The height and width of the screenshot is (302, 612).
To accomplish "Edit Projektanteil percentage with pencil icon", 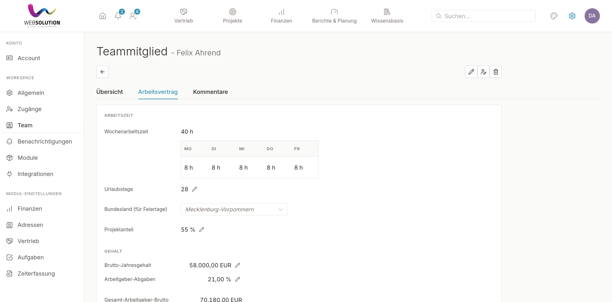I will coord(201,229).
